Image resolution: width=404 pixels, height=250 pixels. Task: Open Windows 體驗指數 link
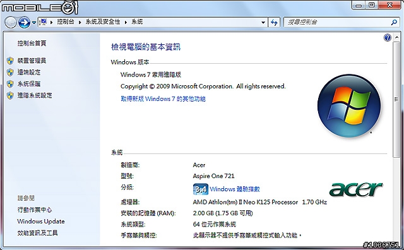(235, 189)
